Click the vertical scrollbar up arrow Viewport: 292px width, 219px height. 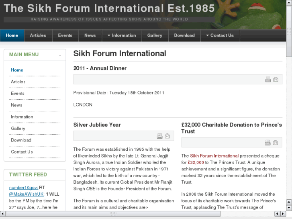tap(289, 3)
